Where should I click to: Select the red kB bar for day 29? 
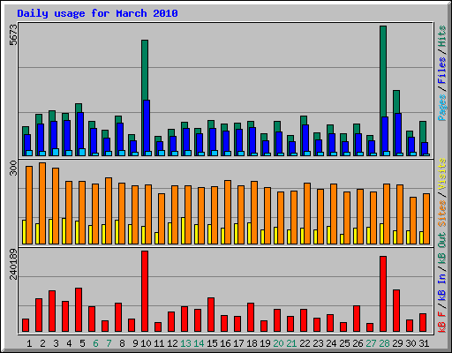(x=396, y=311)
